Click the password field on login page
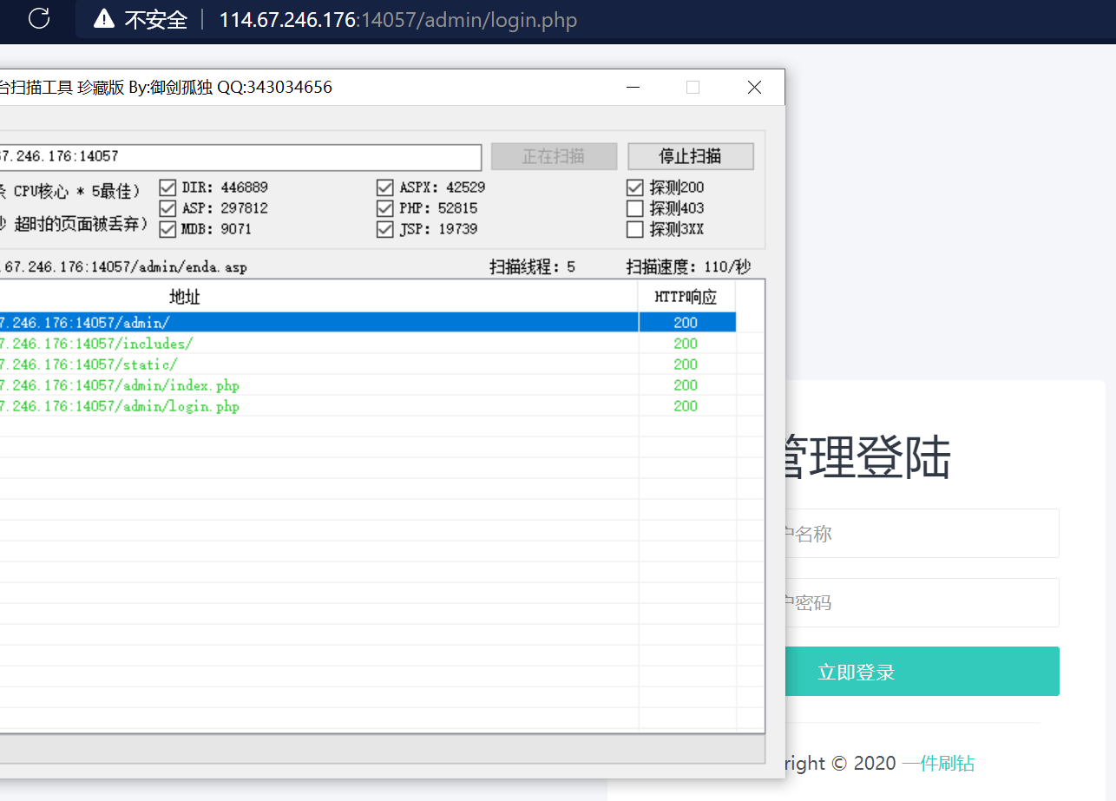Screen dimensions: 1116x801 [x=922, y=602]
